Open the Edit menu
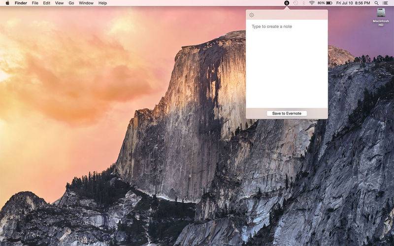The width and height of the screenshot is (394, 246). point(46,3)
